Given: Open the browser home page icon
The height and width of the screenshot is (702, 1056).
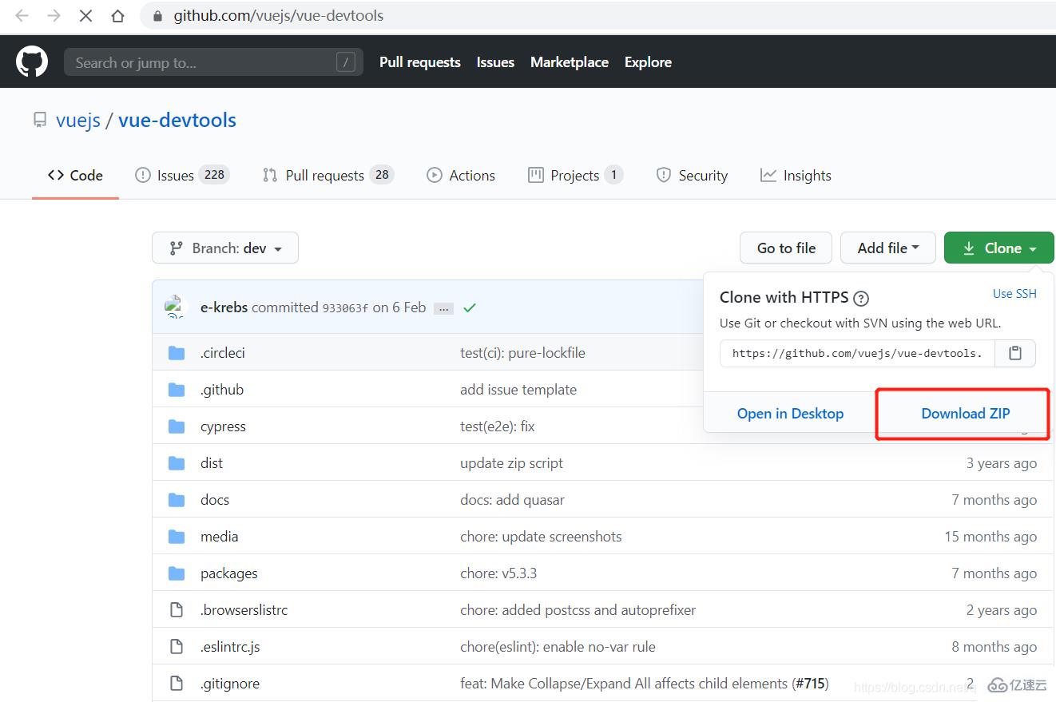Looking at the screenshot, I should point(117,15).
